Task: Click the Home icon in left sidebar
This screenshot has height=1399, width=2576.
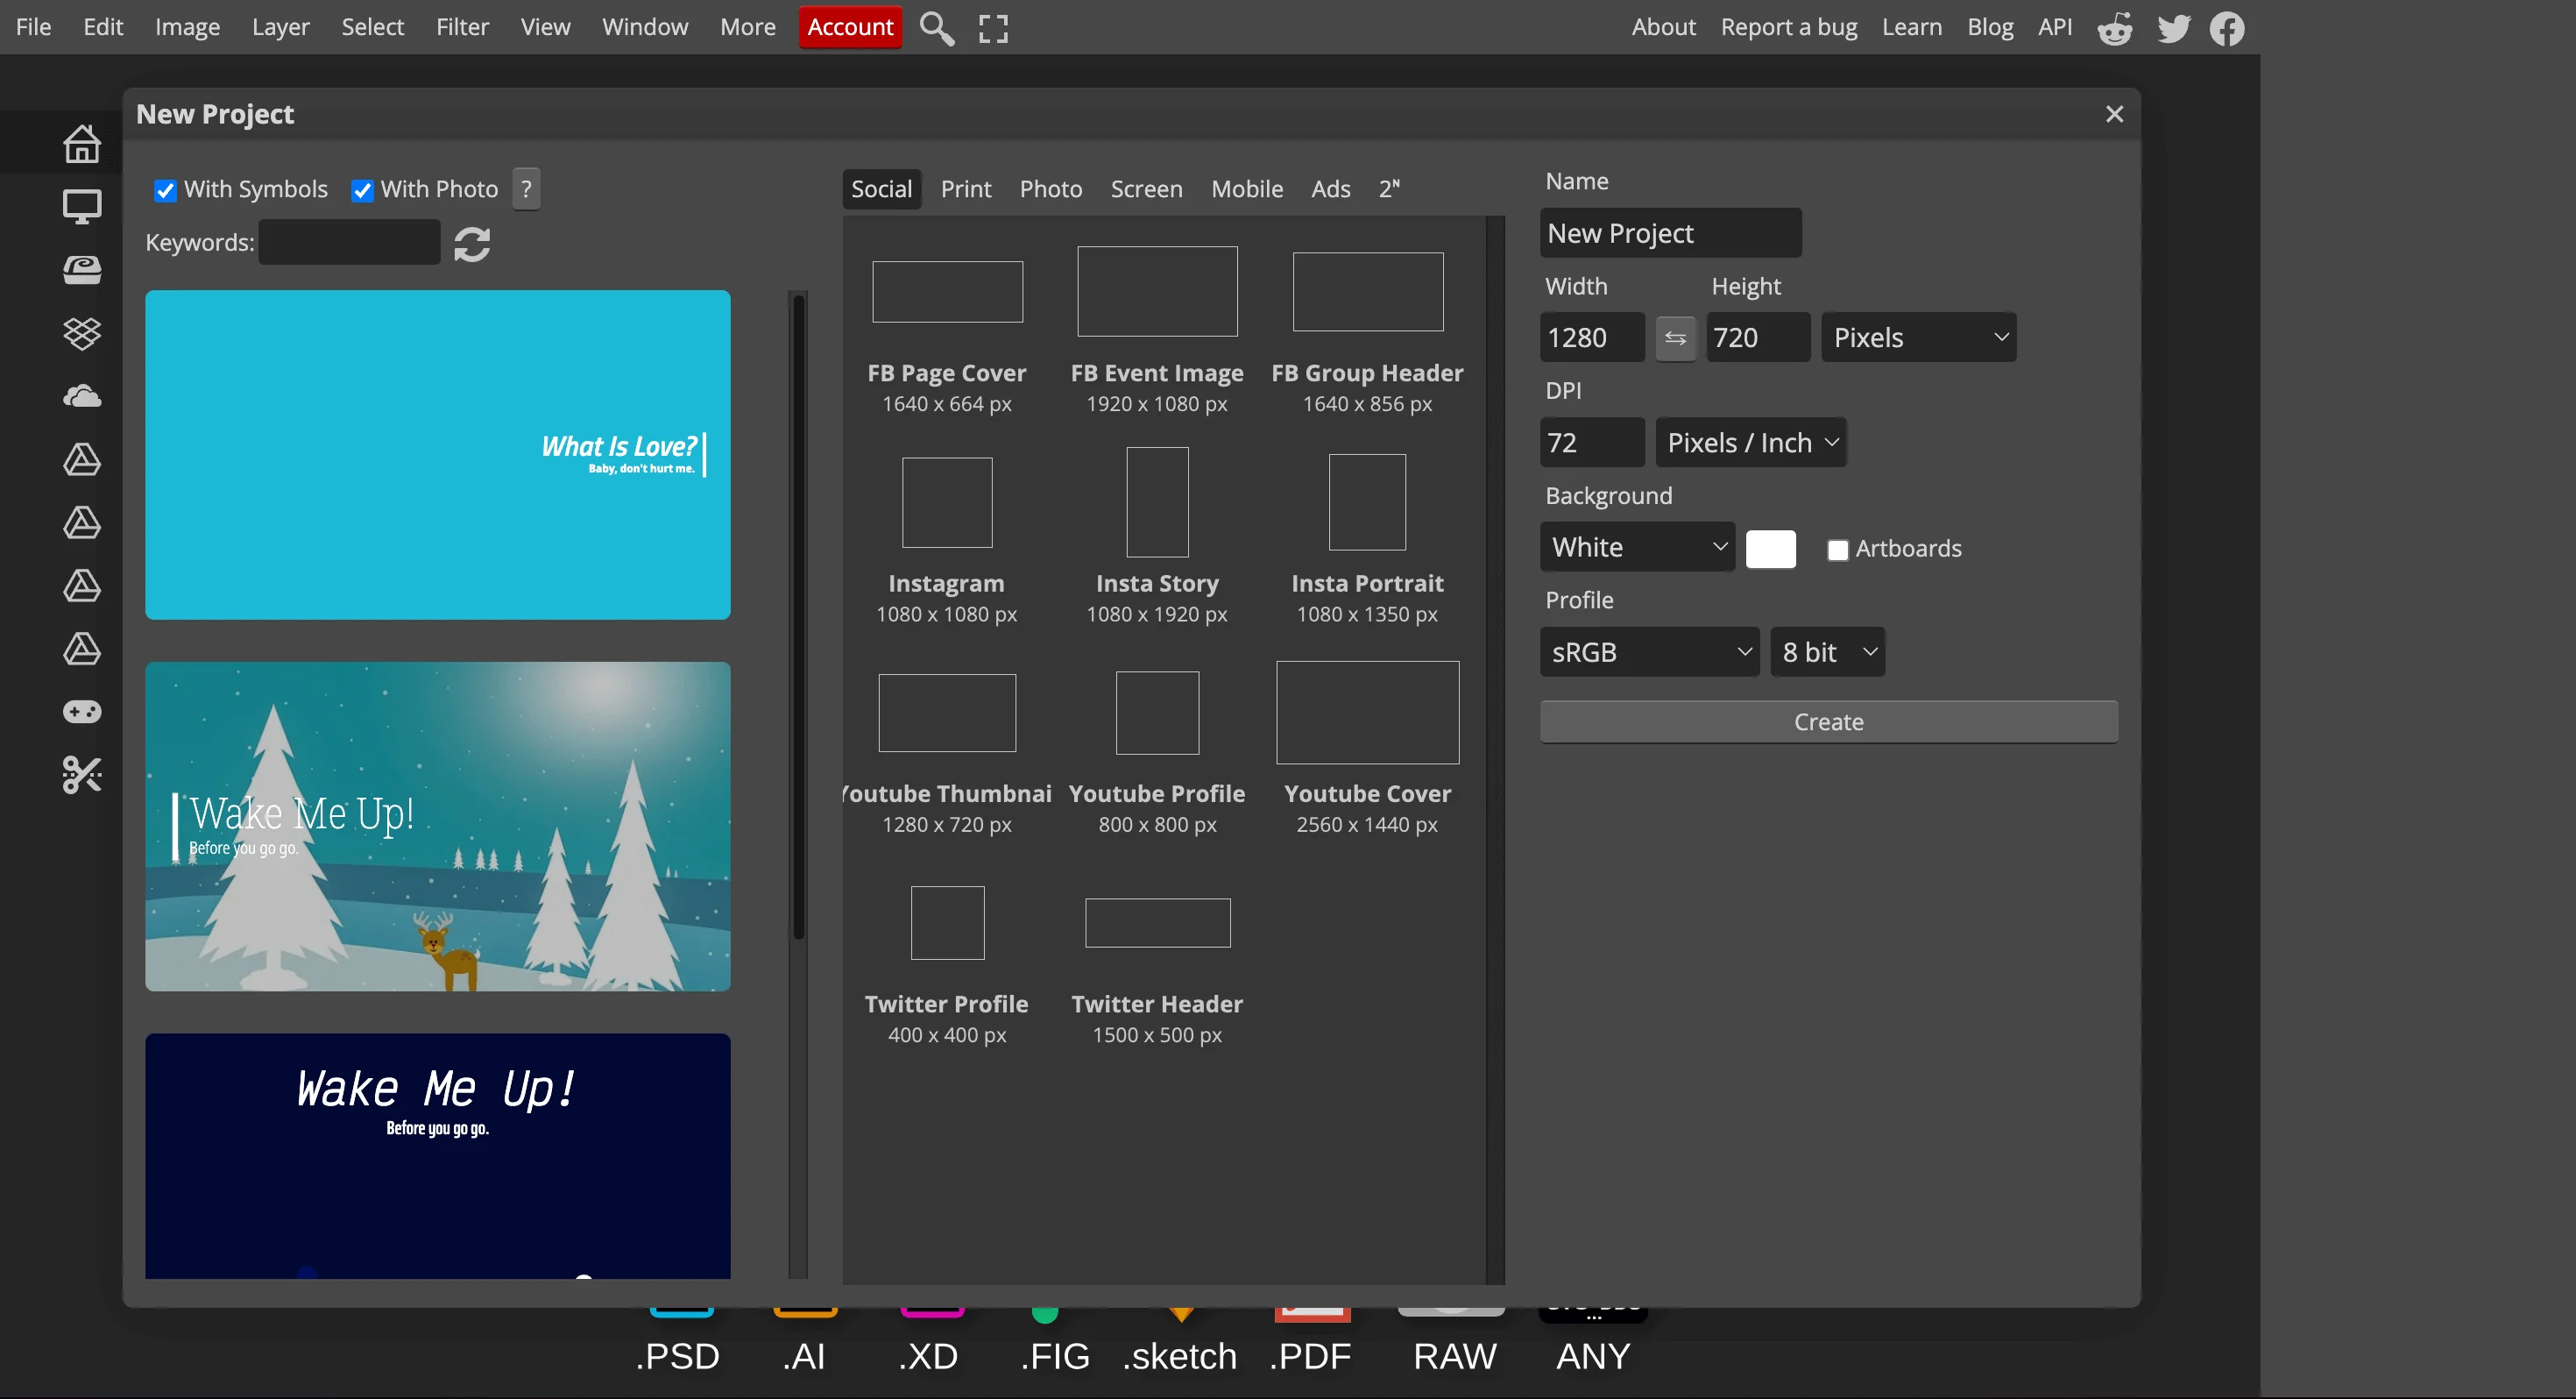Action: tap(82, 143)
